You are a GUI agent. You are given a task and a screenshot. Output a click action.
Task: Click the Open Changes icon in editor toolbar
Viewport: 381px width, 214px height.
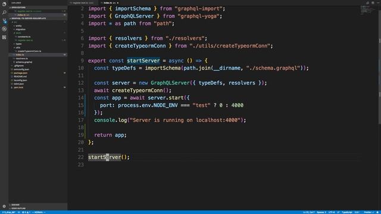[367, 3]
